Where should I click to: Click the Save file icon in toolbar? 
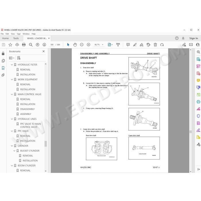pyautogui.click(x=3, y=45)
